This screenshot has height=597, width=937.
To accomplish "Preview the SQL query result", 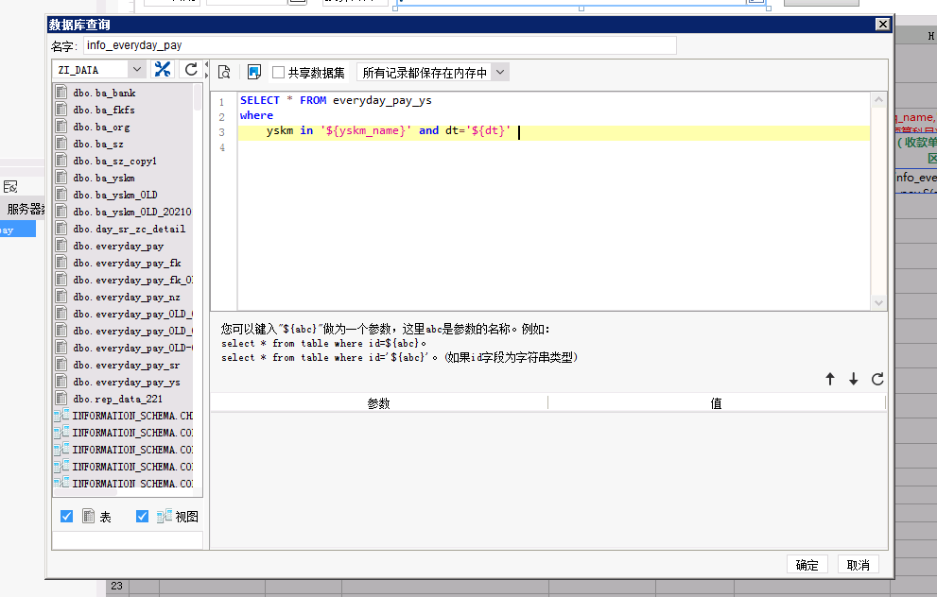I will click(x=225, y=72).
